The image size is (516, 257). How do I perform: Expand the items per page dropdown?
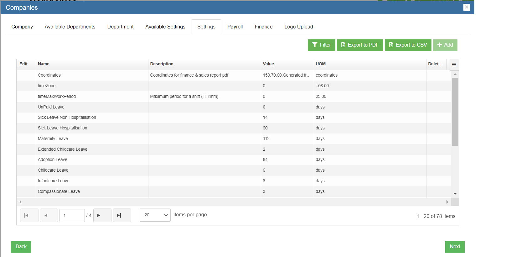coord(155,215)
